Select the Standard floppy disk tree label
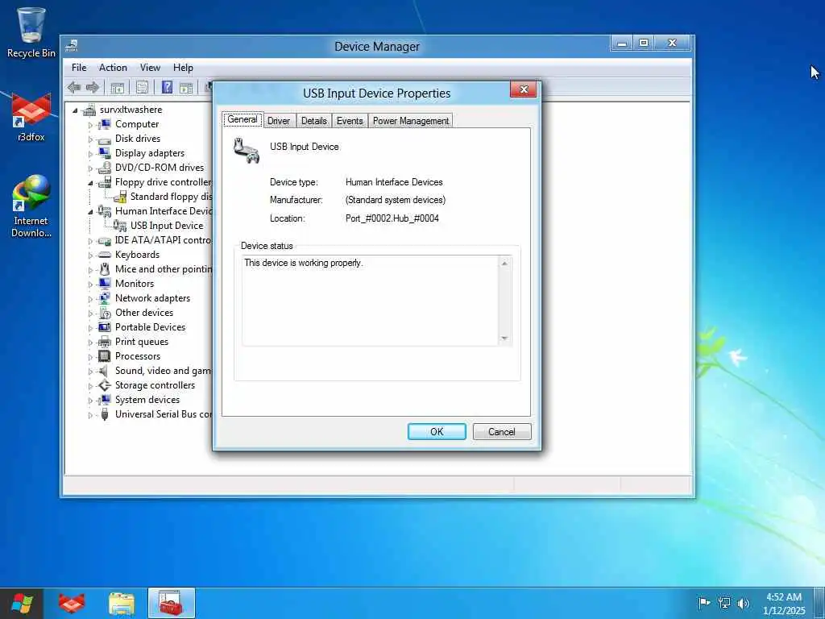 coord(171,197)
